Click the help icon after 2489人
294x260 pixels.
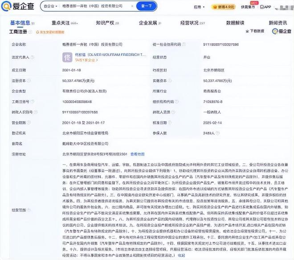[217, 133]
